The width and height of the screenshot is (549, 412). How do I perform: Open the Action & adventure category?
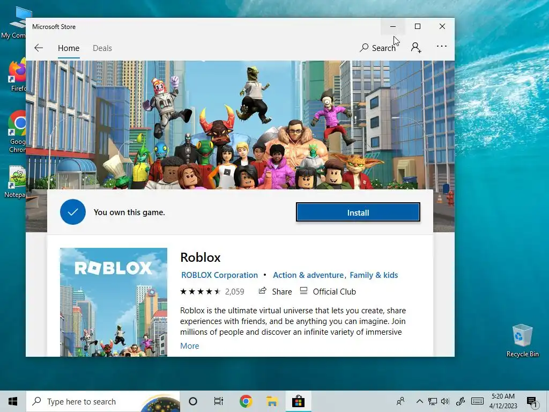tap(308, 275)
